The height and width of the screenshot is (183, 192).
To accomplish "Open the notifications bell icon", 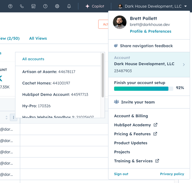I will [x=69, y=6].
